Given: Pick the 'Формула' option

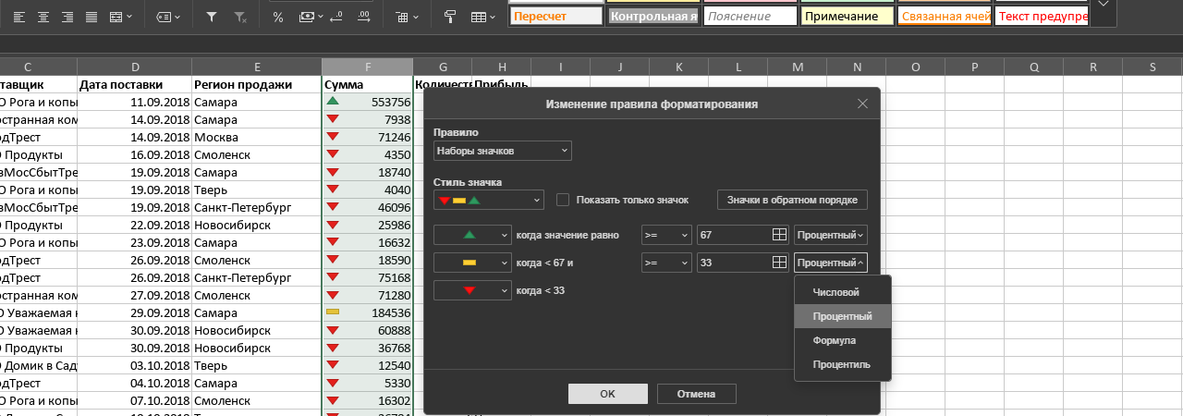Looking at the screenshot, I should pyautogui.click(x=835, y=340).
